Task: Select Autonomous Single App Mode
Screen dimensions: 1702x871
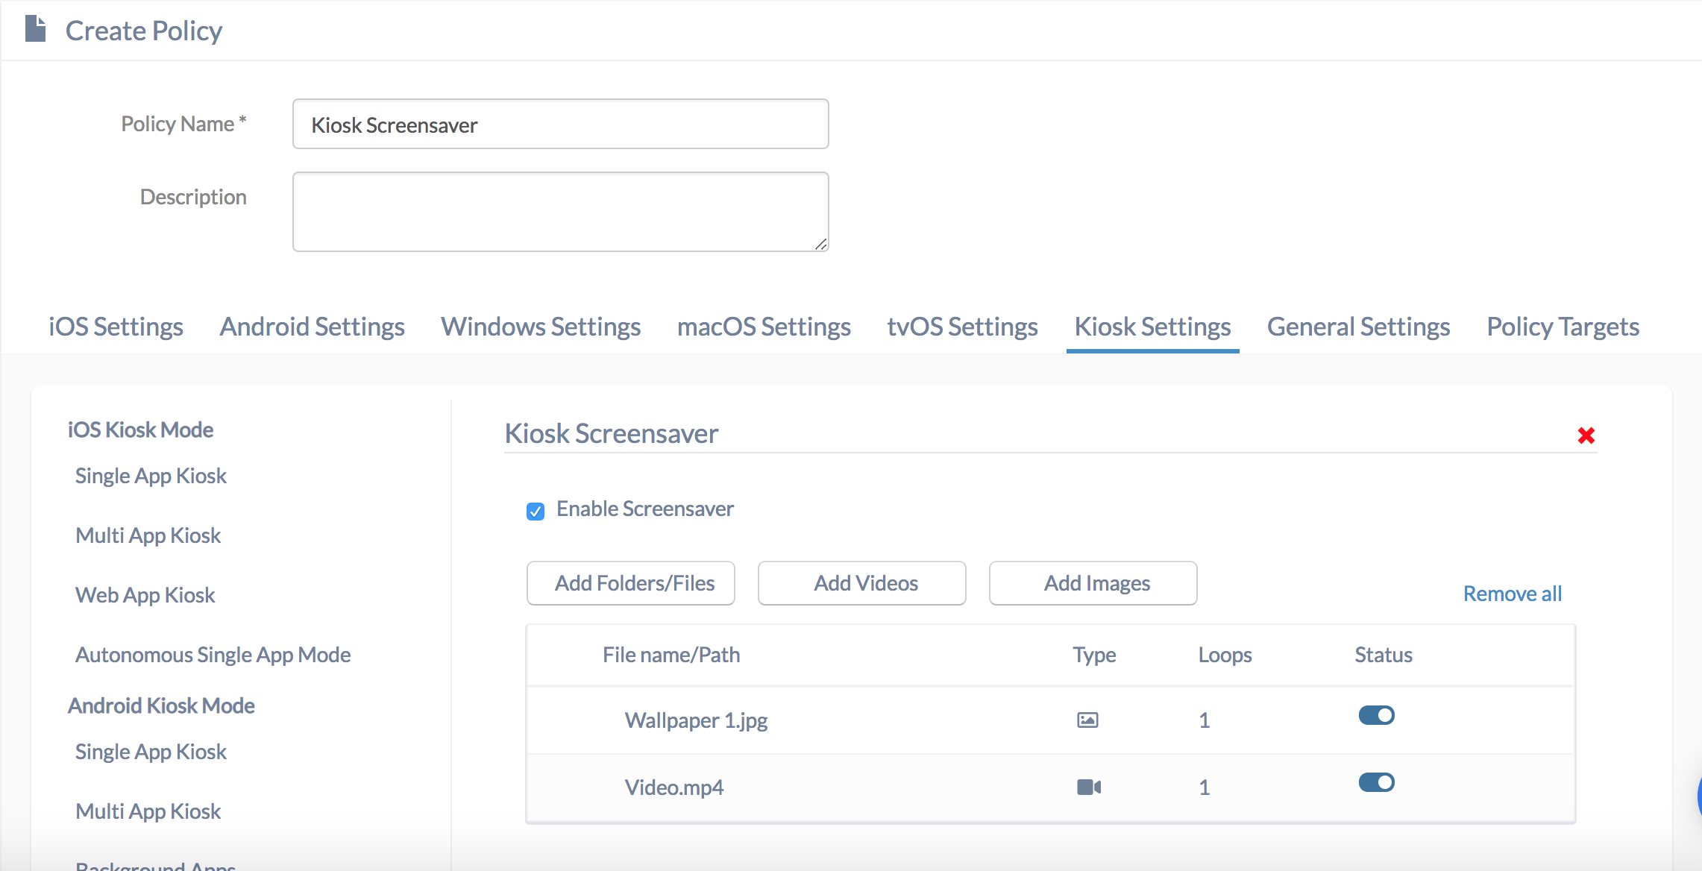Action: (x=213, y=655)
